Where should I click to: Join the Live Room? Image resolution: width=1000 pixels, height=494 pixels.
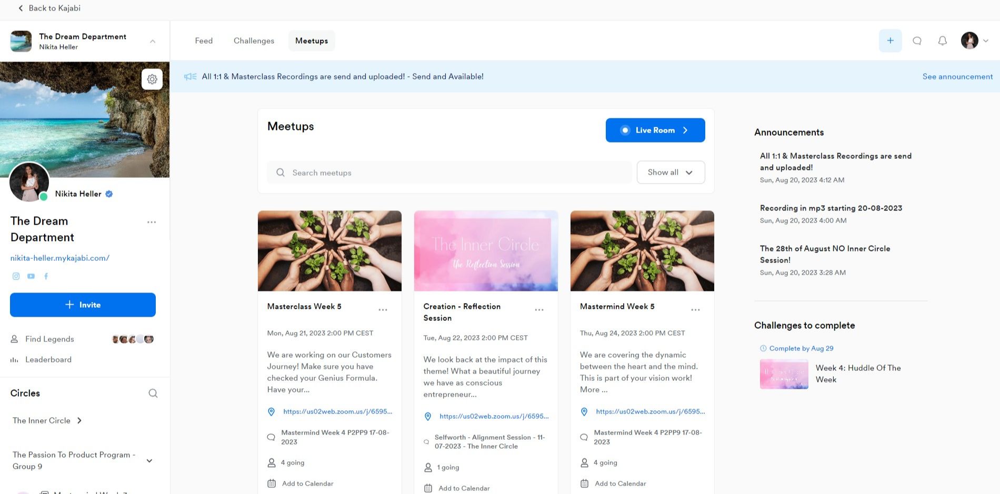click(655, 130)
